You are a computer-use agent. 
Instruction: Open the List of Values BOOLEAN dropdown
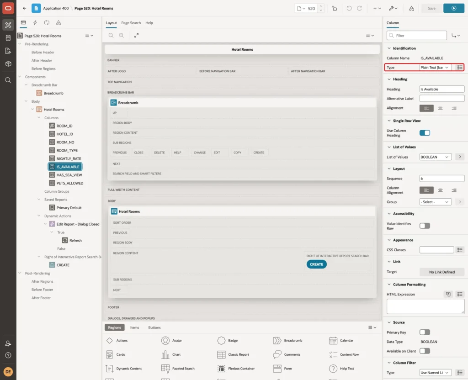point(435,157)
